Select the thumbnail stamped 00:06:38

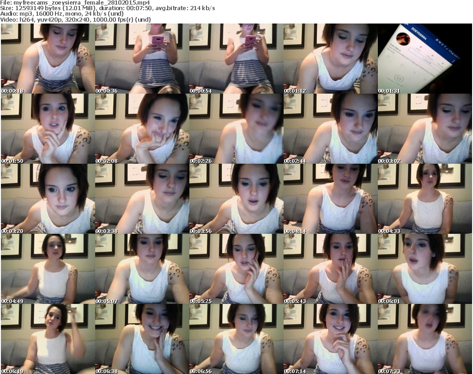tap(142, 339)
